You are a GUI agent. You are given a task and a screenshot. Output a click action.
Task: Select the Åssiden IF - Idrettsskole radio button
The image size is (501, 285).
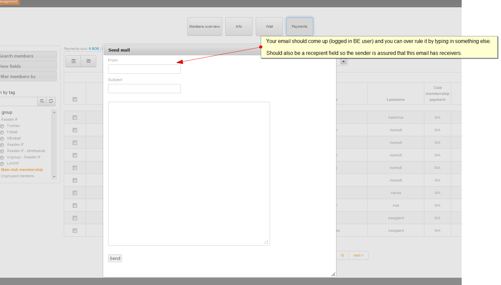2,151
